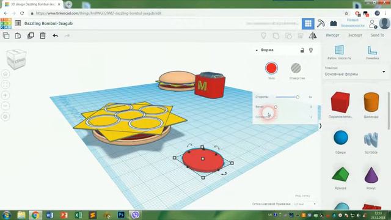
Task: Click the browser back arrow
Action: 5,13
